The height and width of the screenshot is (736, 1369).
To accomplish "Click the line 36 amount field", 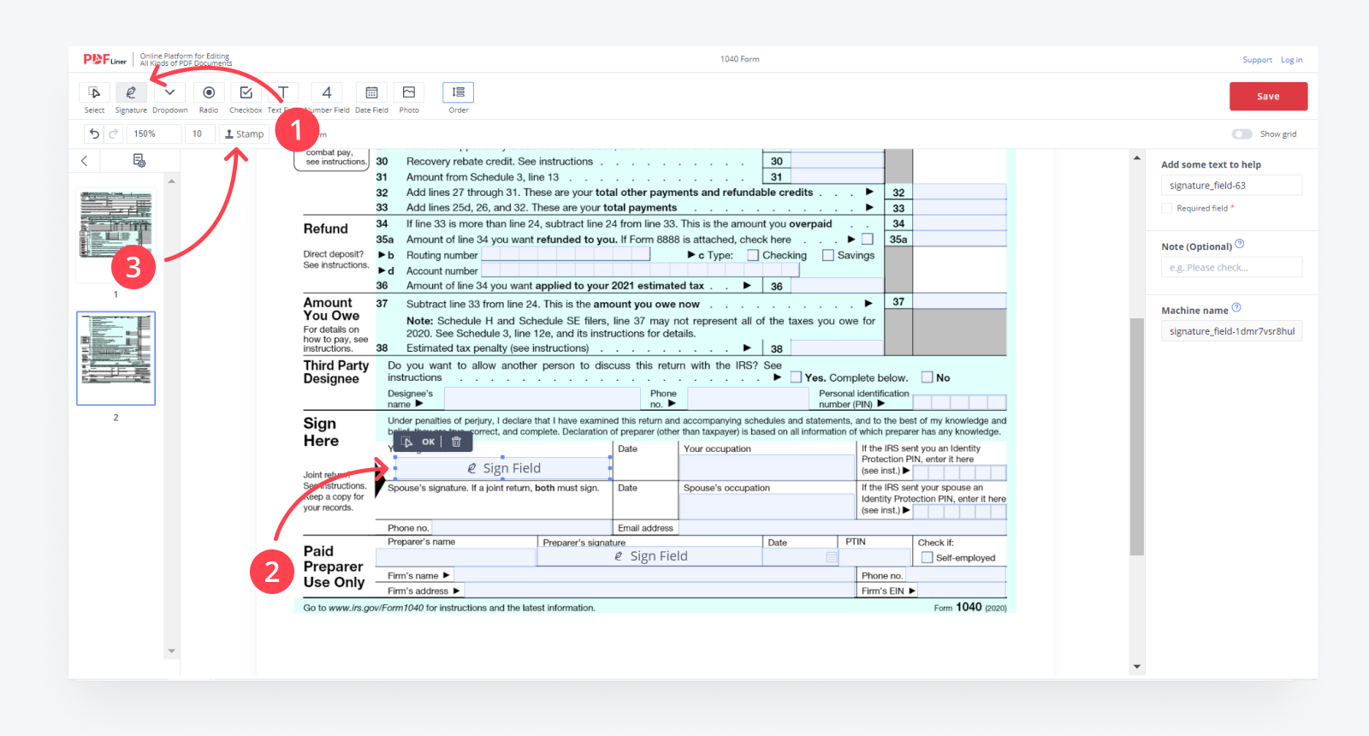I will tap(837, 286).
